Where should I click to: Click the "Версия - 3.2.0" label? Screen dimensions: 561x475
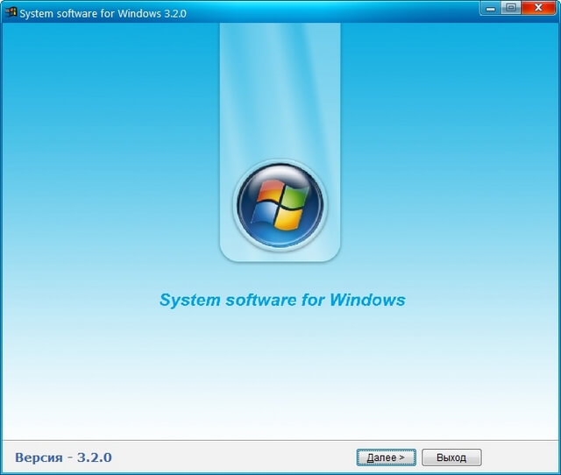click(x=63, y=457)
